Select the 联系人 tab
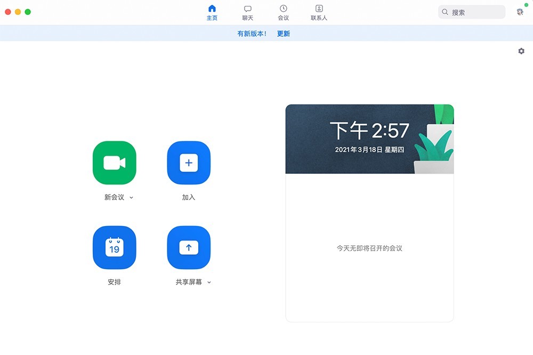The height and width of the screenshot is (355, 533). pyautogui.click(x=319, y=12)
